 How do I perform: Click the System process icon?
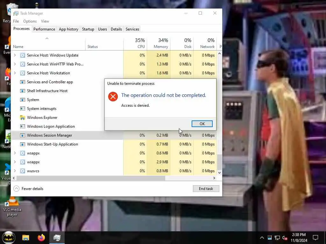[23, 100]
